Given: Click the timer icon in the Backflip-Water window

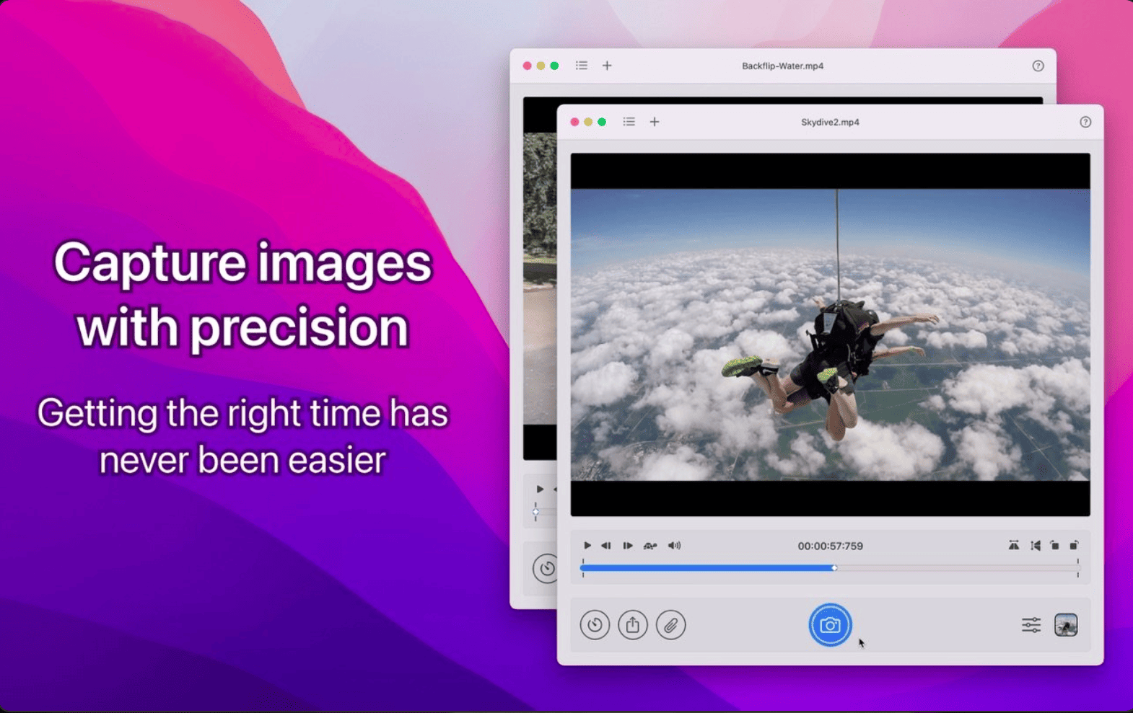Looking at the screenshot, I should [x=546, y=568].
